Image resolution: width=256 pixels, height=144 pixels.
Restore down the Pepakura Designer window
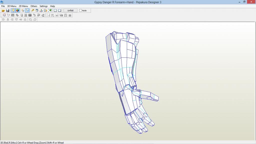click(x=244, y=2)
